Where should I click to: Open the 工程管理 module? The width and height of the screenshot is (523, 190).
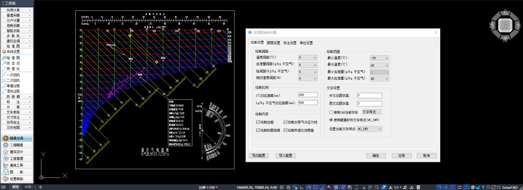17,158
